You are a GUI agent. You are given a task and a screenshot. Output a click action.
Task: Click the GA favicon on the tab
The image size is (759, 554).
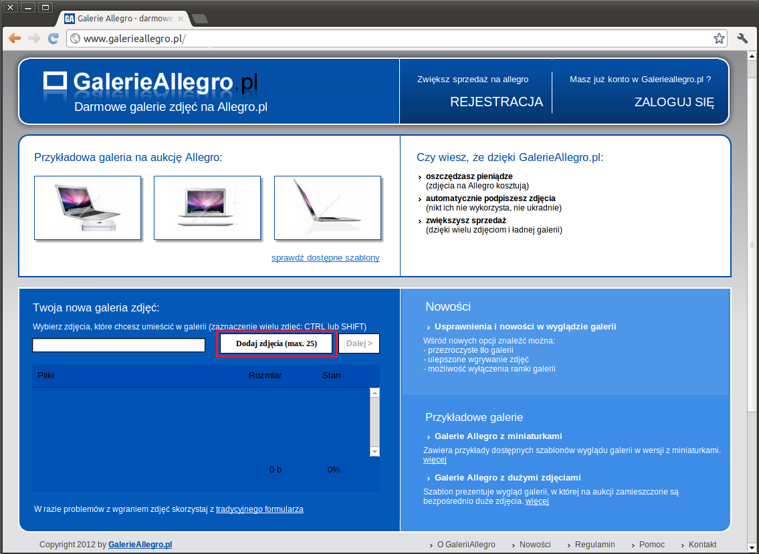tap(70, 19)
